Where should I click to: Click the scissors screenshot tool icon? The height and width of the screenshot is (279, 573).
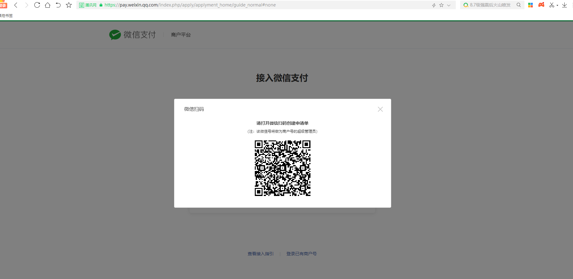click(x=552, y=5)
